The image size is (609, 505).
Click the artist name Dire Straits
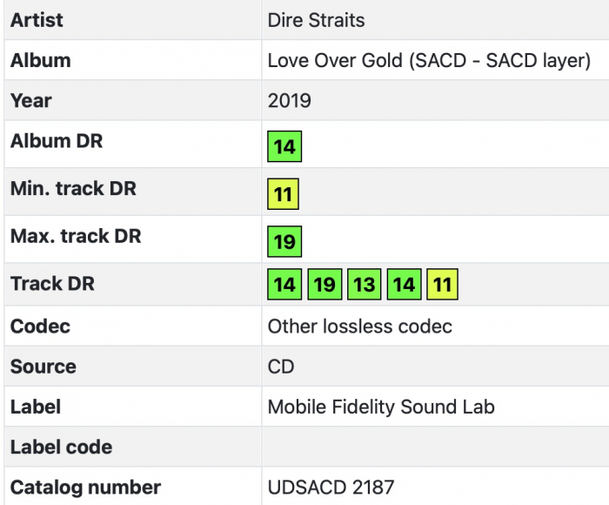(316, 20)
